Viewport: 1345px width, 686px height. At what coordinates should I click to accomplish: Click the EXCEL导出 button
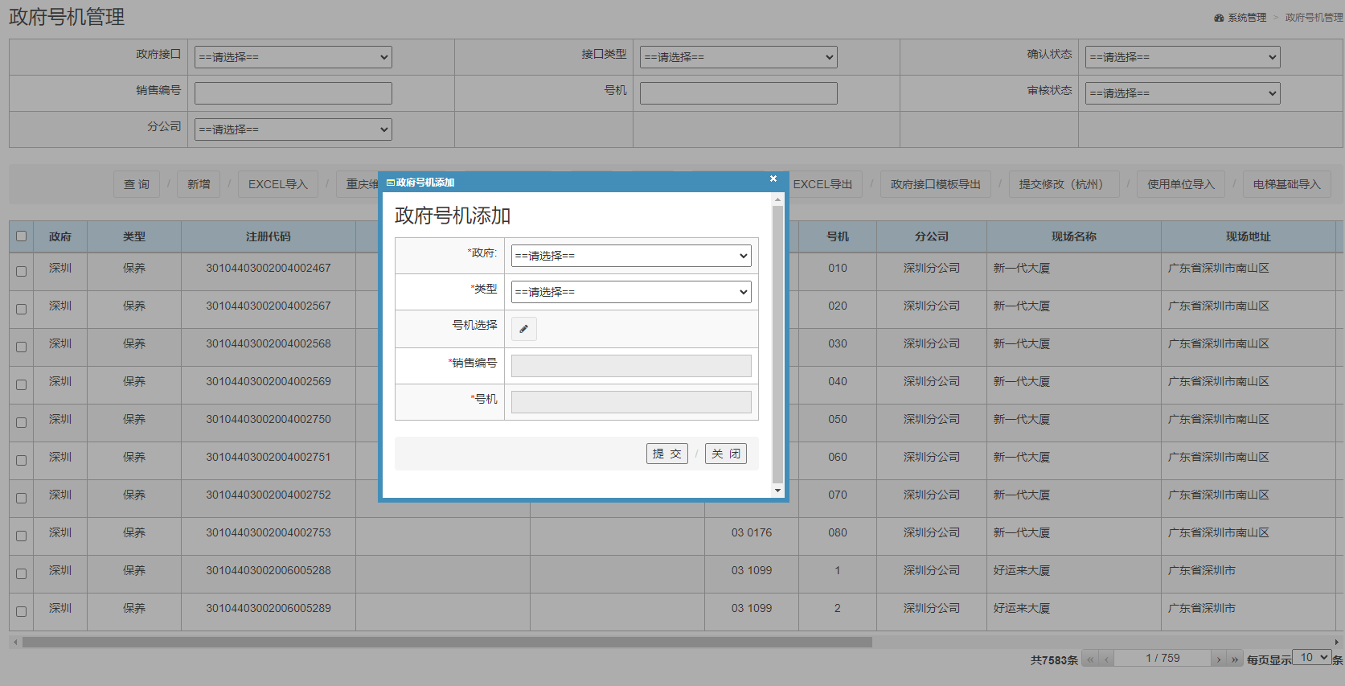click(822, 184)
